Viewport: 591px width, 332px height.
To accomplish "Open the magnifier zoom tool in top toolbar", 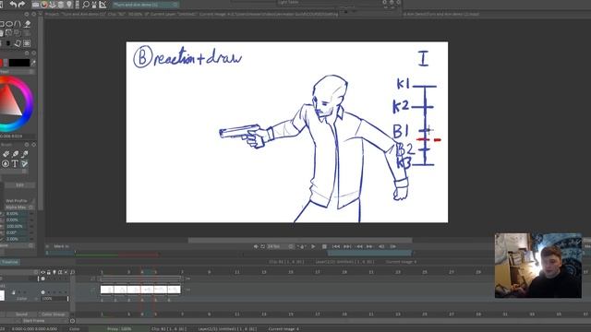I will tap(86, 5).
